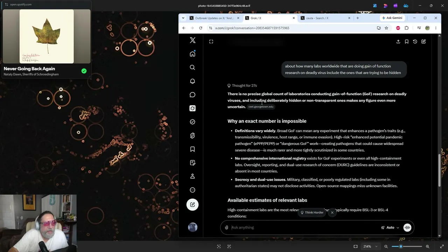Dismiss the Think Harder suggestion
Image resolution: width=448 pixels, height=252 pixels.
(x=332, y=212)
